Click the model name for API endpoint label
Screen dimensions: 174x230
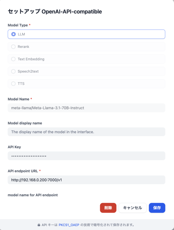click(33, 195)
